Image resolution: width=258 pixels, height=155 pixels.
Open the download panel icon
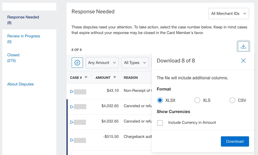pyautogui.click(x=243, y=46)
